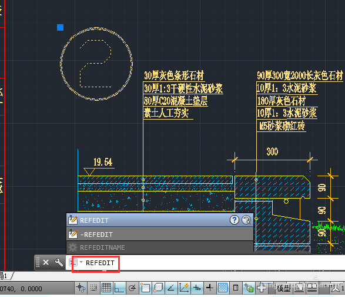Toggle Object Snap in status bar
Viewport: 345px width, 297px height.
(145, 288)
